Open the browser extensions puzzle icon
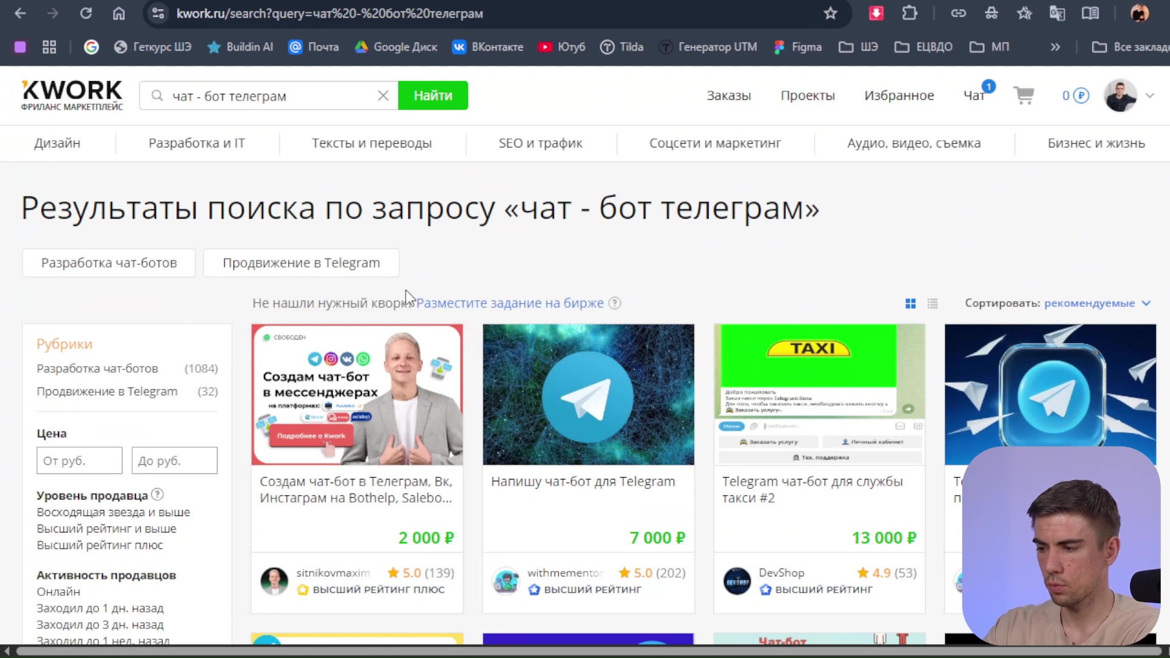 pyautogui.click(x=909, y=13)
